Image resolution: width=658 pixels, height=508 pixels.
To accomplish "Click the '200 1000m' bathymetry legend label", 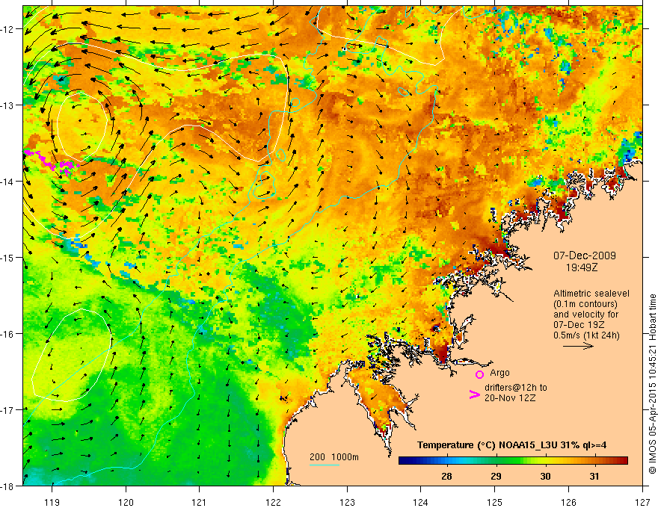I will click(334, 457).
